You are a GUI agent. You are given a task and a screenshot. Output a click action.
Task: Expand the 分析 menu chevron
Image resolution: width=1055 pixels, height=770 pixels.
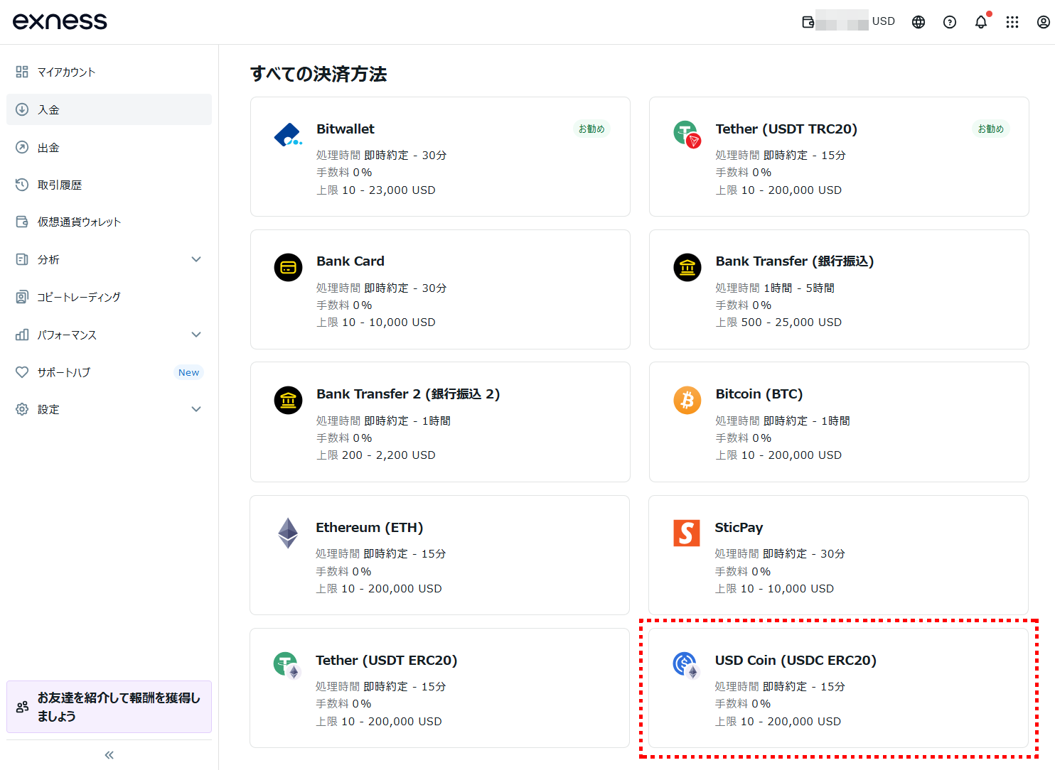point(196,259)
